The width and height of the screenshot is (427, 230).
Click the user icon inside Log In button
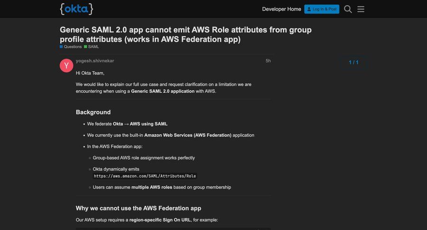pyautogui.click(x=309, y=9)
